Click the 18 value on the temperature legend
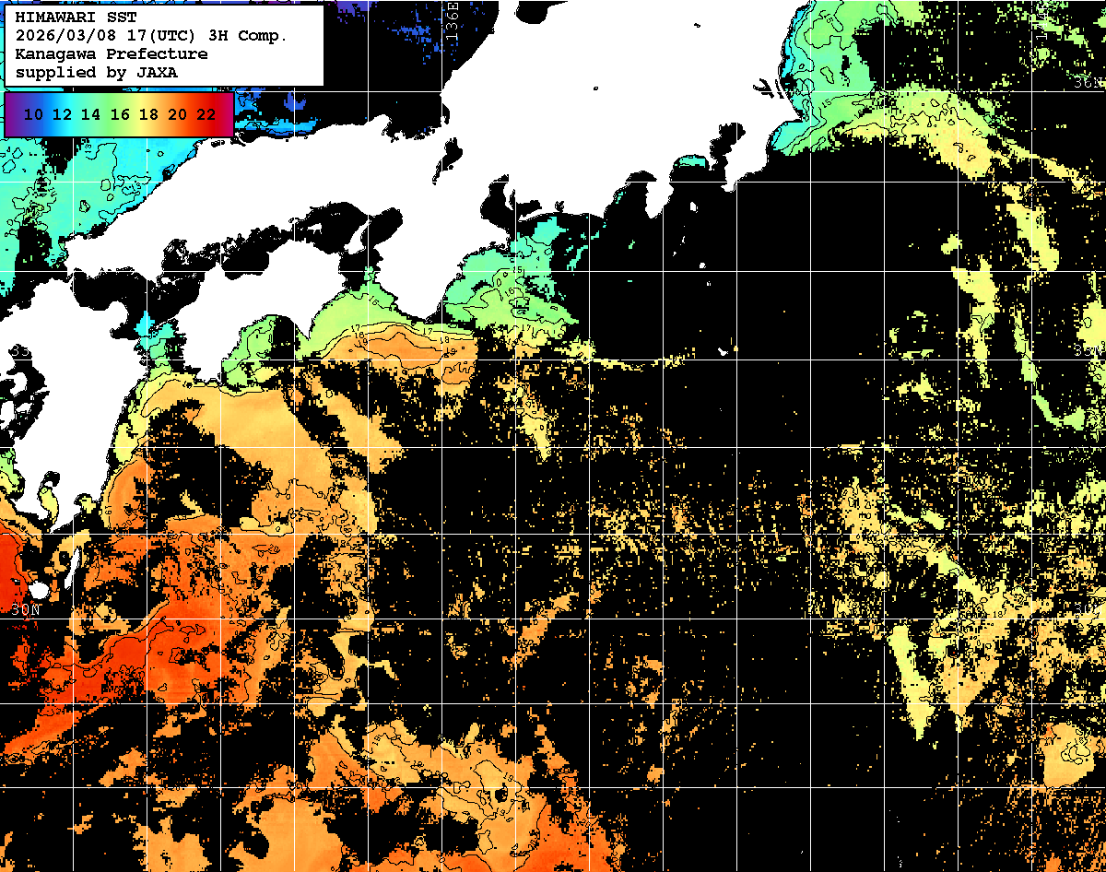This screenshot has width=1106, height=872. (148, 114)
